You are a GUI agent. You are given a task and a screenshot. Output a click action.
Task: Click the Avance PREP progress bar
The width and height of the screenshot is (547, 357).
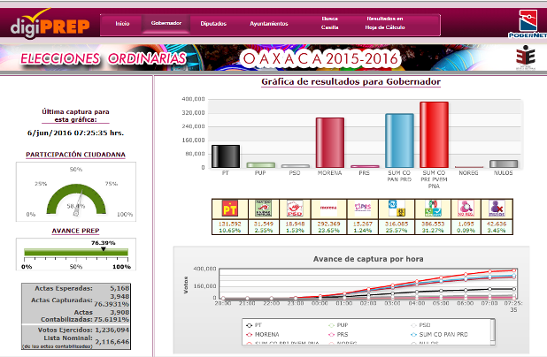pos(76,252)
